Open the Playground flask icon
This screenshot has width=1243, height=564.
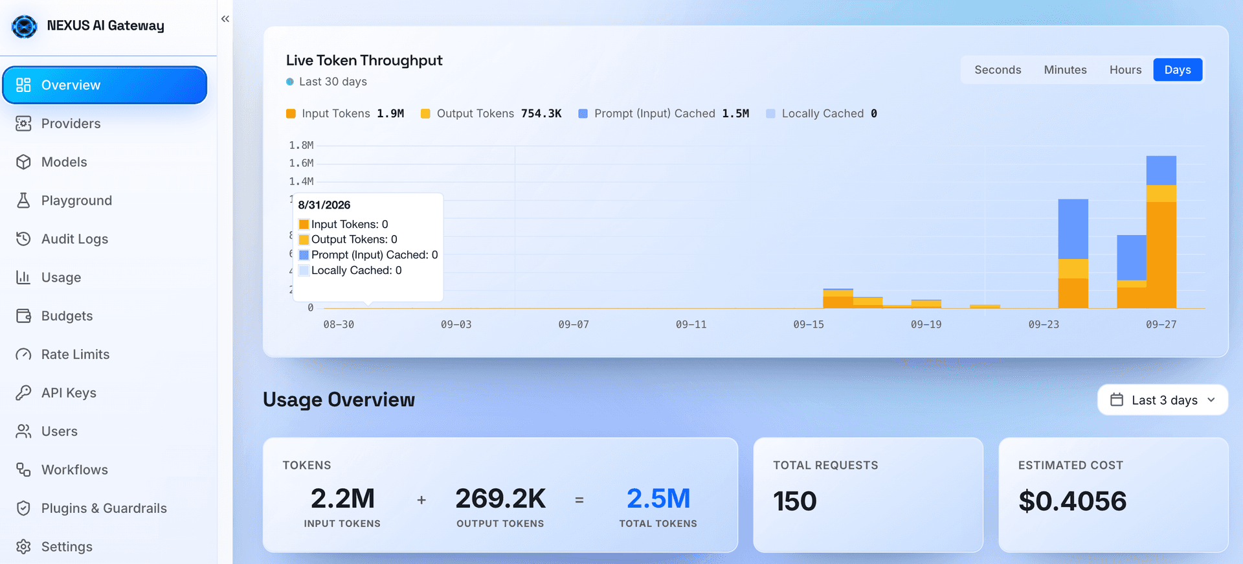(x=23, y=201)
